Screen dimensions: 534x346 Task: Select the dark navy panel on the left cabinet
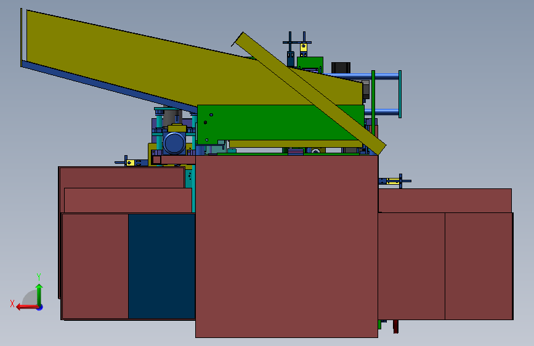coord(162,266)
